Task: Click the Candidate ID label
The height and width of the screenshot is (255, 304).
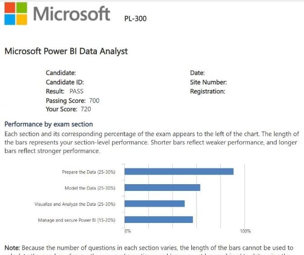Action: tap(65, 82)
